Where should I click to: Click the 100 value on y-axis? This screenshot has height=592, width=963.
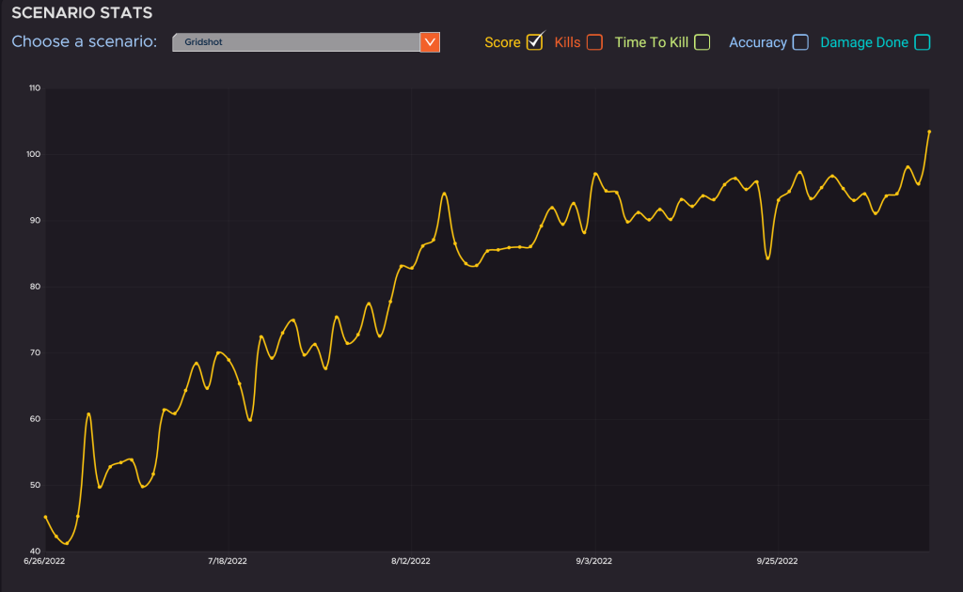click(x=35, y=154)
